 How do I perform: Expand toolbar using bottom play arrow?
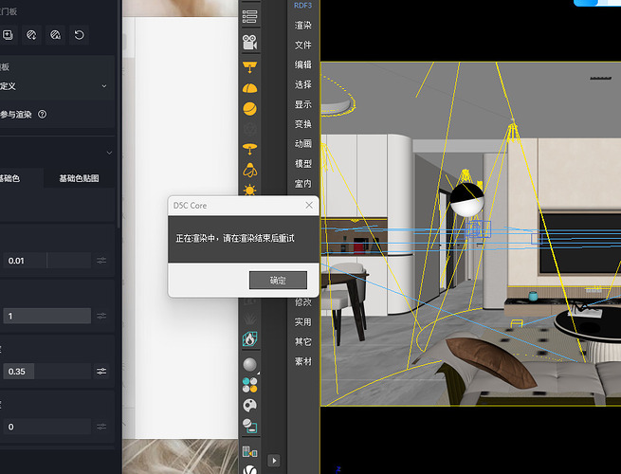[x=275, y=460]
